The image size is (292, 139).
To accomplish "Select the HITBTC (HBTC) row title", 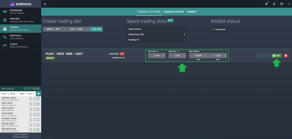I will click(8, 108).
